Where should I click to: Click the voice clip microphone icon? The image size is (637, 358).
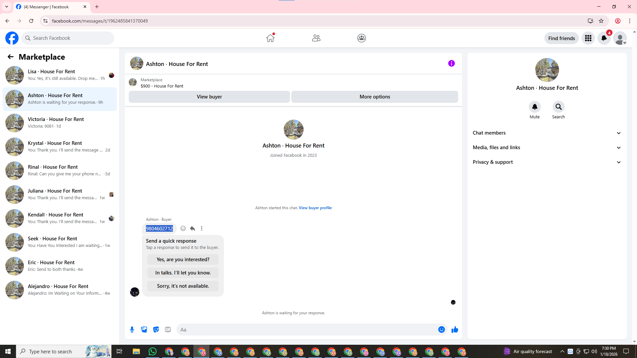tap(132, 329)
